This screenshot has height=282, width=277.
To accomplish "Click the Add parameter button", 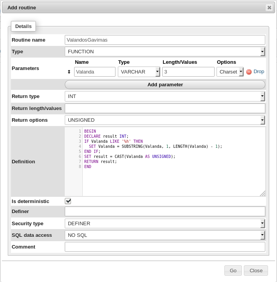I will (x=165, y=84).
